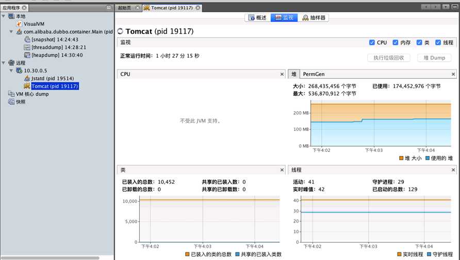Viewport: 460px width, 260px height.
Task: Click the heap usage chart area
Action: click(x=381, y=123)
